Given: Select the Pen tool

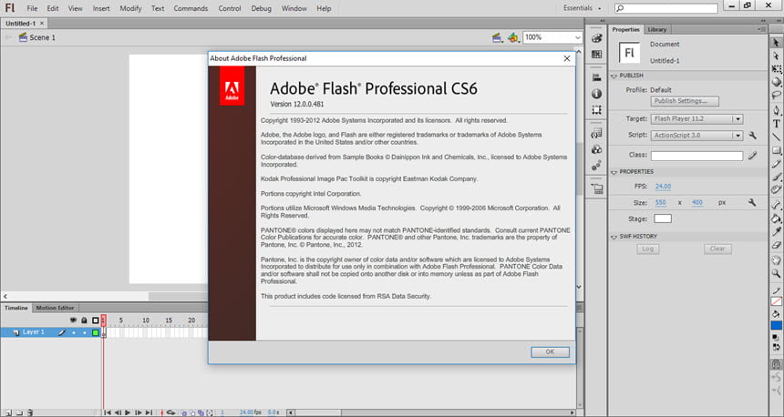Looking at the screenshot, I should 777,110.
